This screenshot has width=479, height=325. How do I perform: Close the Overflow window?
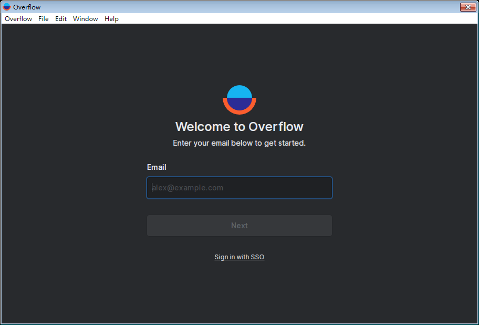[x=467, y=7]
